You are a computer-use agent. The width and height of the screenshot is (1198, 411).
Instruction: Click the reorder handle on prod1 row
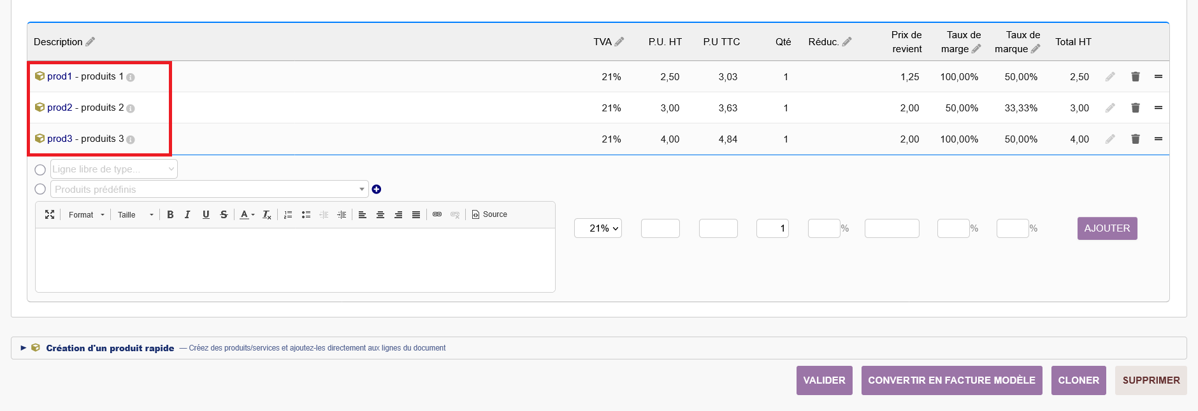coord(1158,76)
